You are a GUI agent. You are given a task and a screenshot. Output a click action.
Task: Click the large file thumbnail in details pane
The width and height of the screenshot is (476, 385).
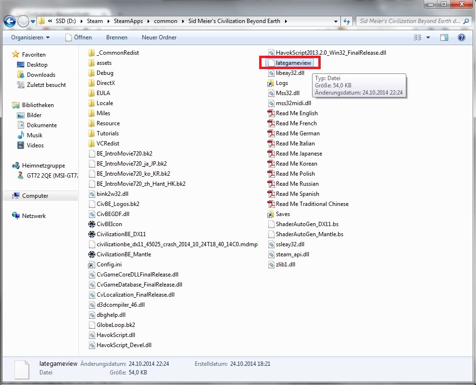[22, 369]
